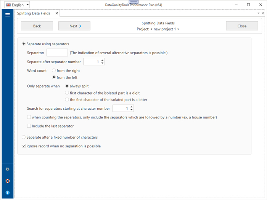Open the tab list dropdown arrow

(259, 13)
